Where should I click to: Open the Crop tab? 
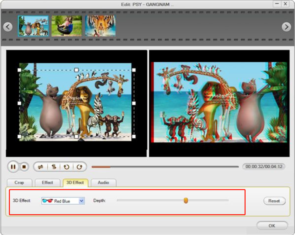click(x=19, y=183)
